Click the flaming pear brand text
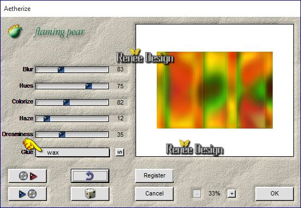 tap(59, 32)
